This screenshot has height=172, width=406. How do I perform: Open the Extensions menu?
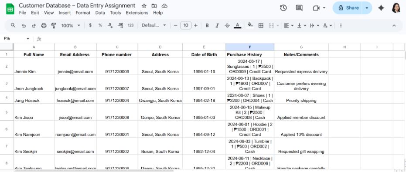(x=137, y=13)
